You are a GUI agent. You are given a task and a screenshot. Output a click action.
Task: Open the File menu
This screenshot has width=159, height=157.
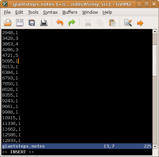(x=7, y=12)
